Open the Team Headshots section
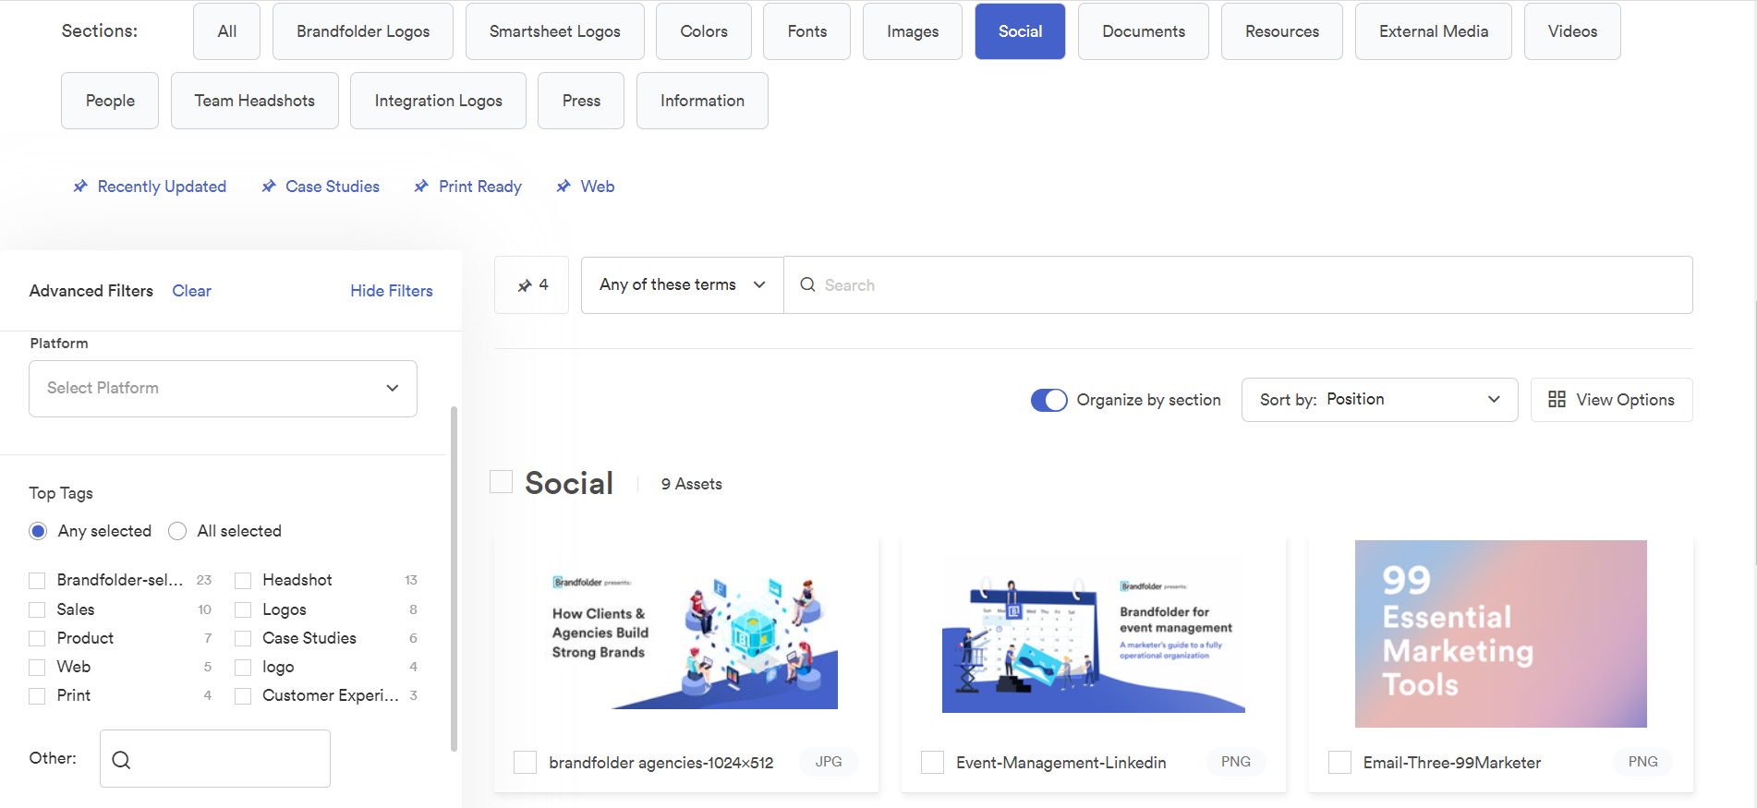This screenshot has height=808, width=1757. click(255, 101)
